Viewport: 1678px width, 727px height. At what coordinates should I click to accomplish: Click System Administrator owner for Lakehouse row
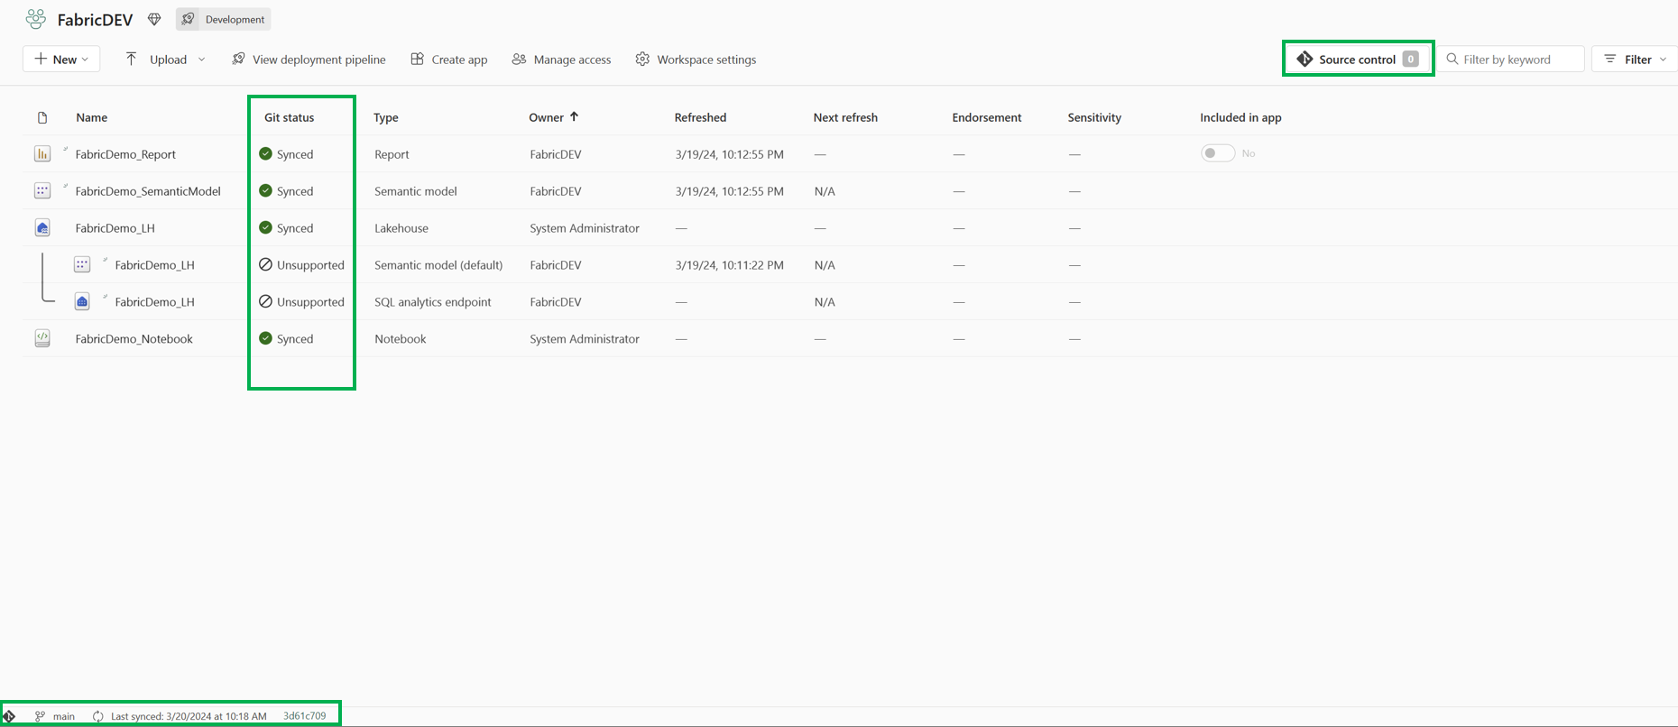585,228
